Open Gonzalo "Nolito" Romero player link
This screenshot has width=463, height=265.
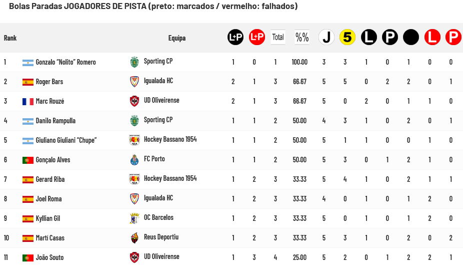65,62
